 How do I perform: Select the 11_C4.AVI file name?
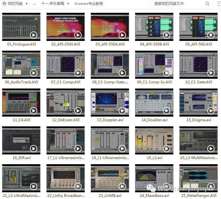click(22, 120)
